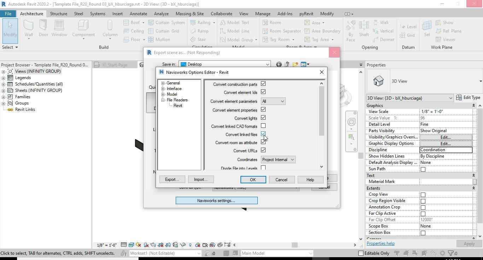This screenshot has width=483, height=260.
Task: Uncheck Convert element properties
Action: point(263,110)
